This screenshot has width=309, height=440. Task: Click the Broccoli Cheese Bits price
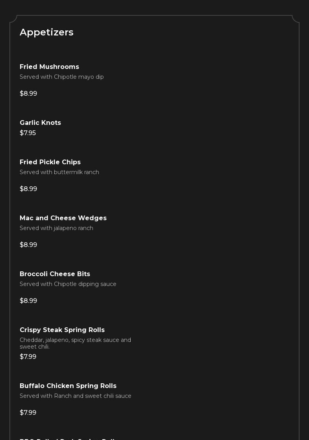click(28, 301)
